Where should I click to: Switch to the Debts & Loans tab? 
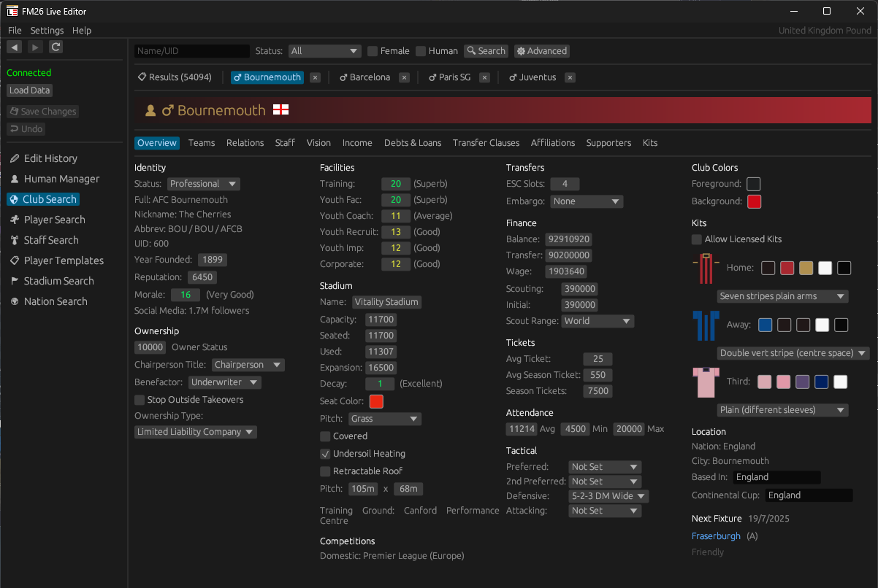pyautogui.click(x=413, y=143)
